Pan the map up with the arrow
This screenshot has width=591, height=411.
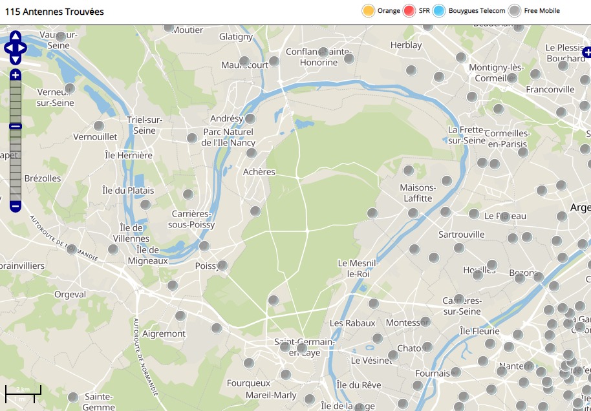click(16, 37)
